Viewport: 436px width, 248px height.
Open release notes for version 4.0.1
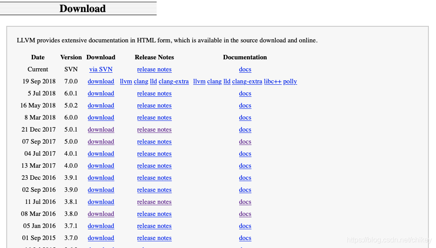click(154, 154)
